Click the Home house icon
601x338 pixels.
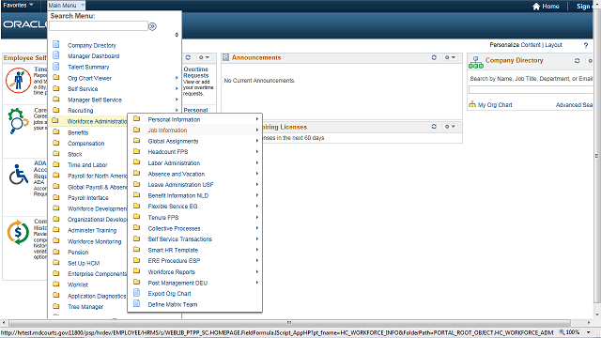pyautogui.click(x=536, y=7)
